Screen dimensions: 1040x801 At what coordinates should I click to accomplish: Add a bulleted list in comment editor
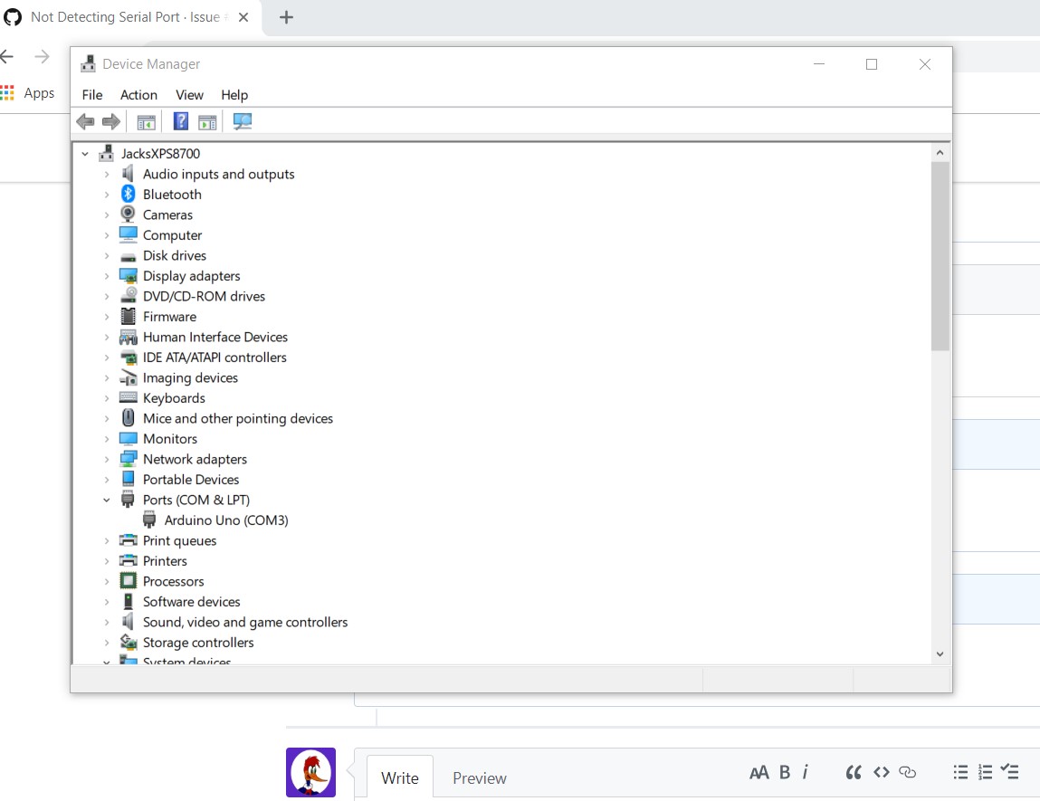click(960, 772)
